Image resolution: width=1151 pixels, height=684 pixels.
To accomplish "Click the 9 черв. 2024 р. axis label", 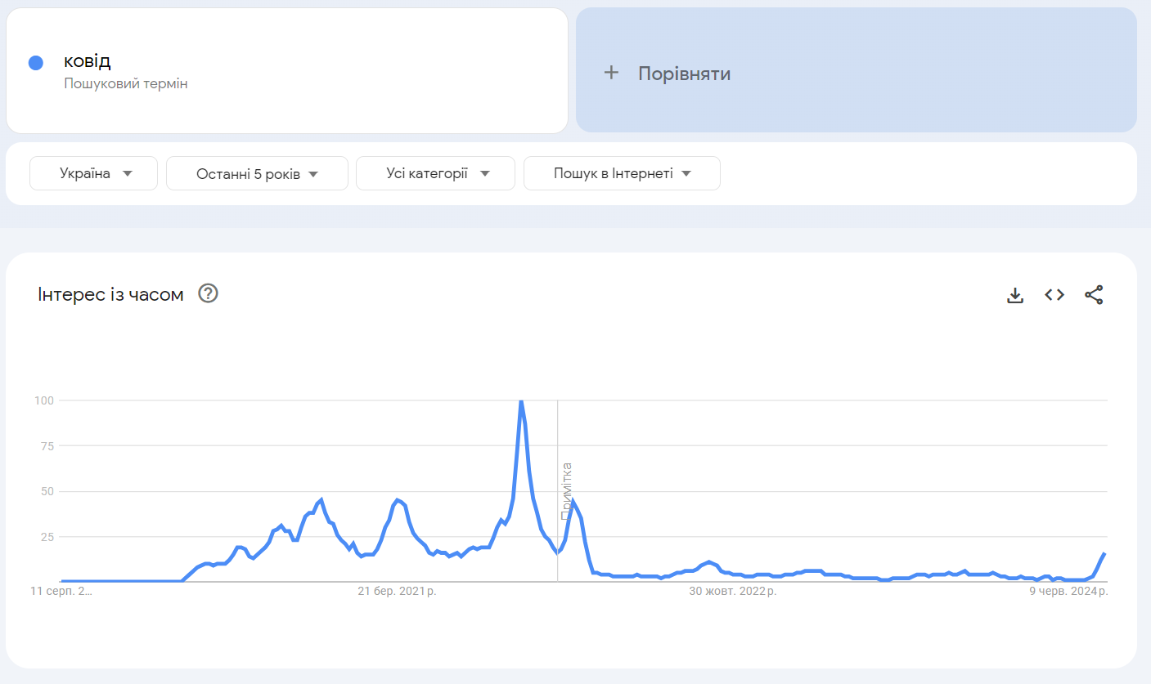I will tap(1068, 591).
